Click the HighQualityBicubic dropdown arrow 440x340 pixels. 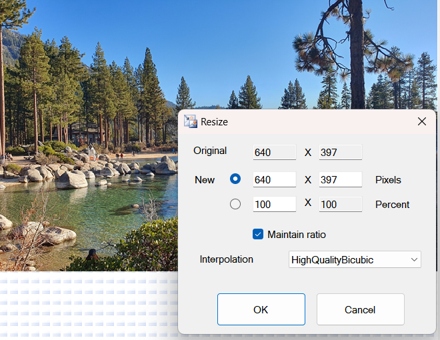point(414,259)
